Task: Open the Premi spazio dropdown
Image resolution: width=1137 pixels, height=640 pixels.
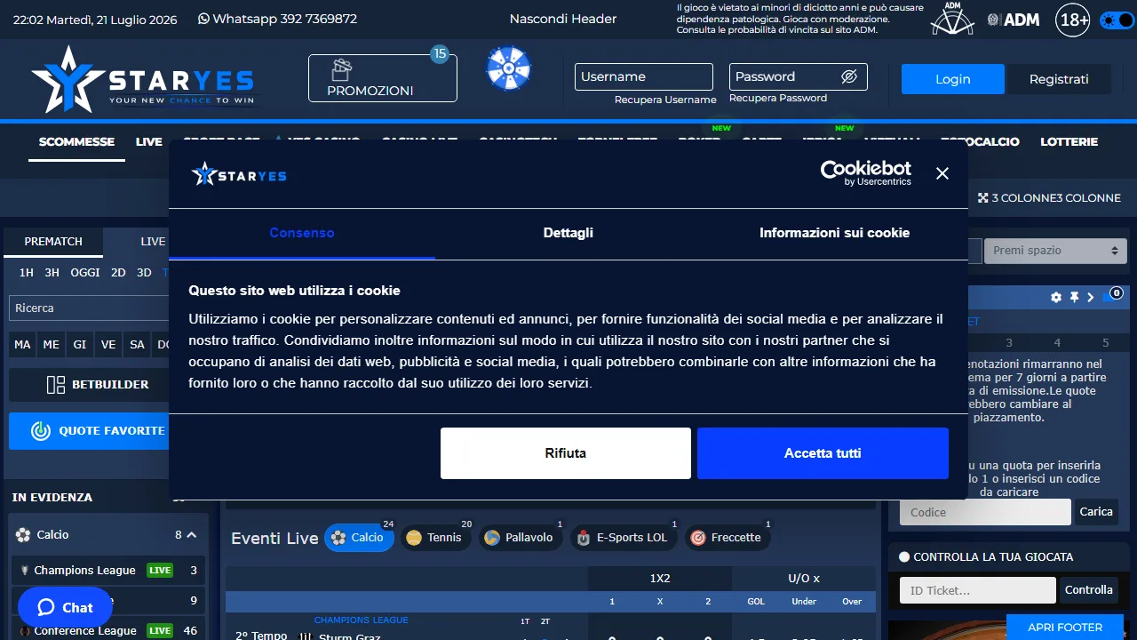Action: (x=1055, y=251)
